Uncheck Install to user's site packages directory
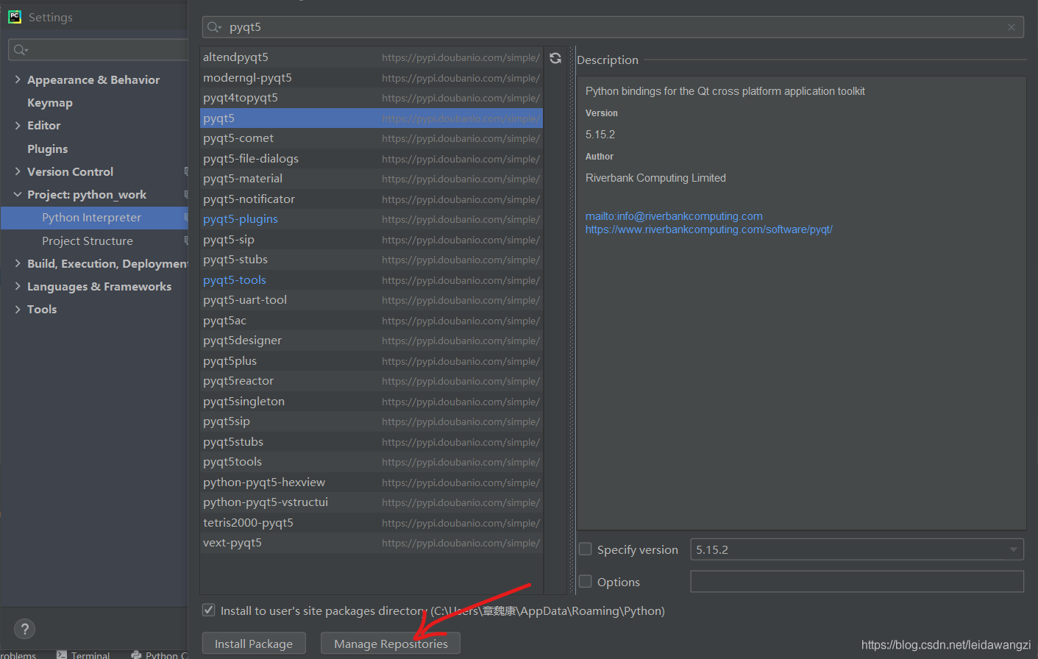Image resolution: width=1038 pixels, height=659 pixels. click(x=209, y=610)
